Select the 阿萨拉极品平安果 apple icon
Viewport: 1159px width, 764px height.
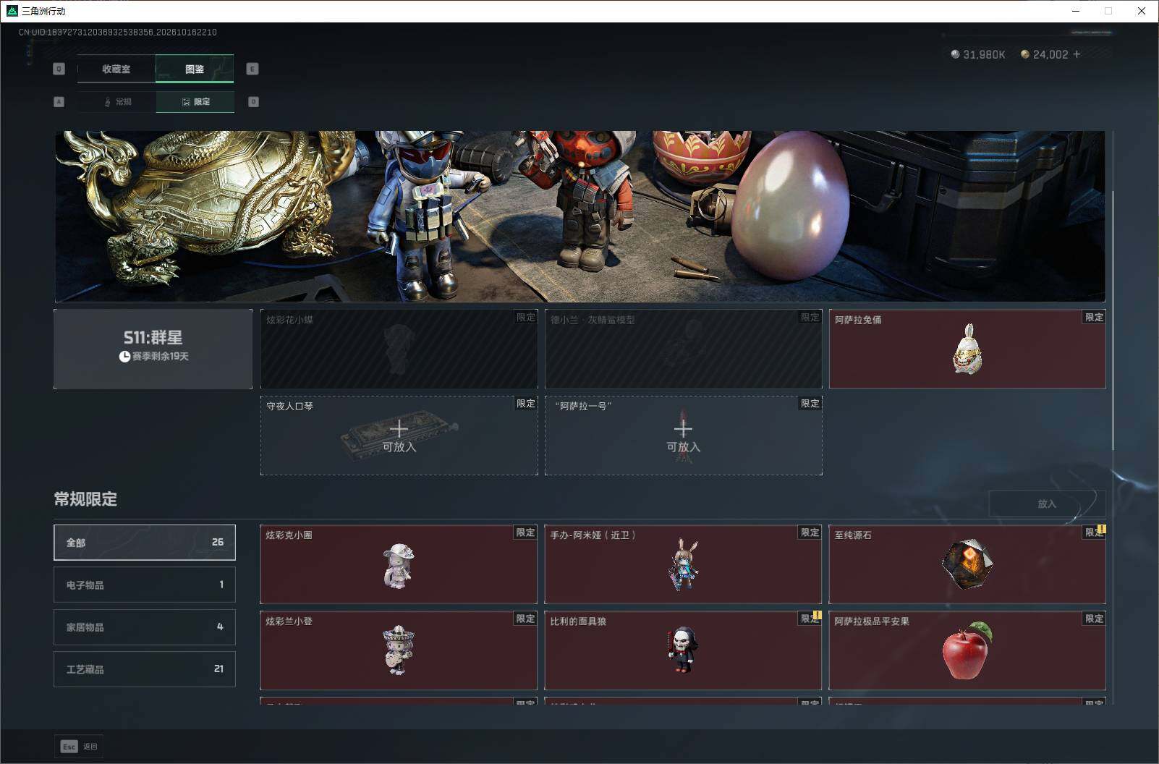(967, 650)
